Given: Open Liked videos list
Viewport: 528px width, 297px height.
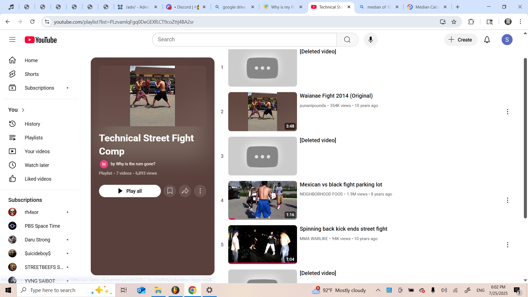Looking at the screenshot, I should click(41, 179).
